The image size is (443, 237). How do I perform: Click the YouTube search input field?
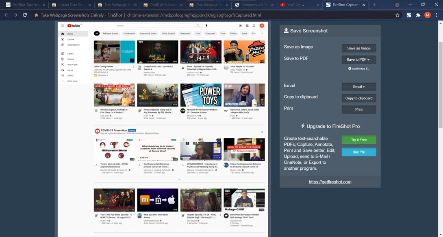click(154, 26)
